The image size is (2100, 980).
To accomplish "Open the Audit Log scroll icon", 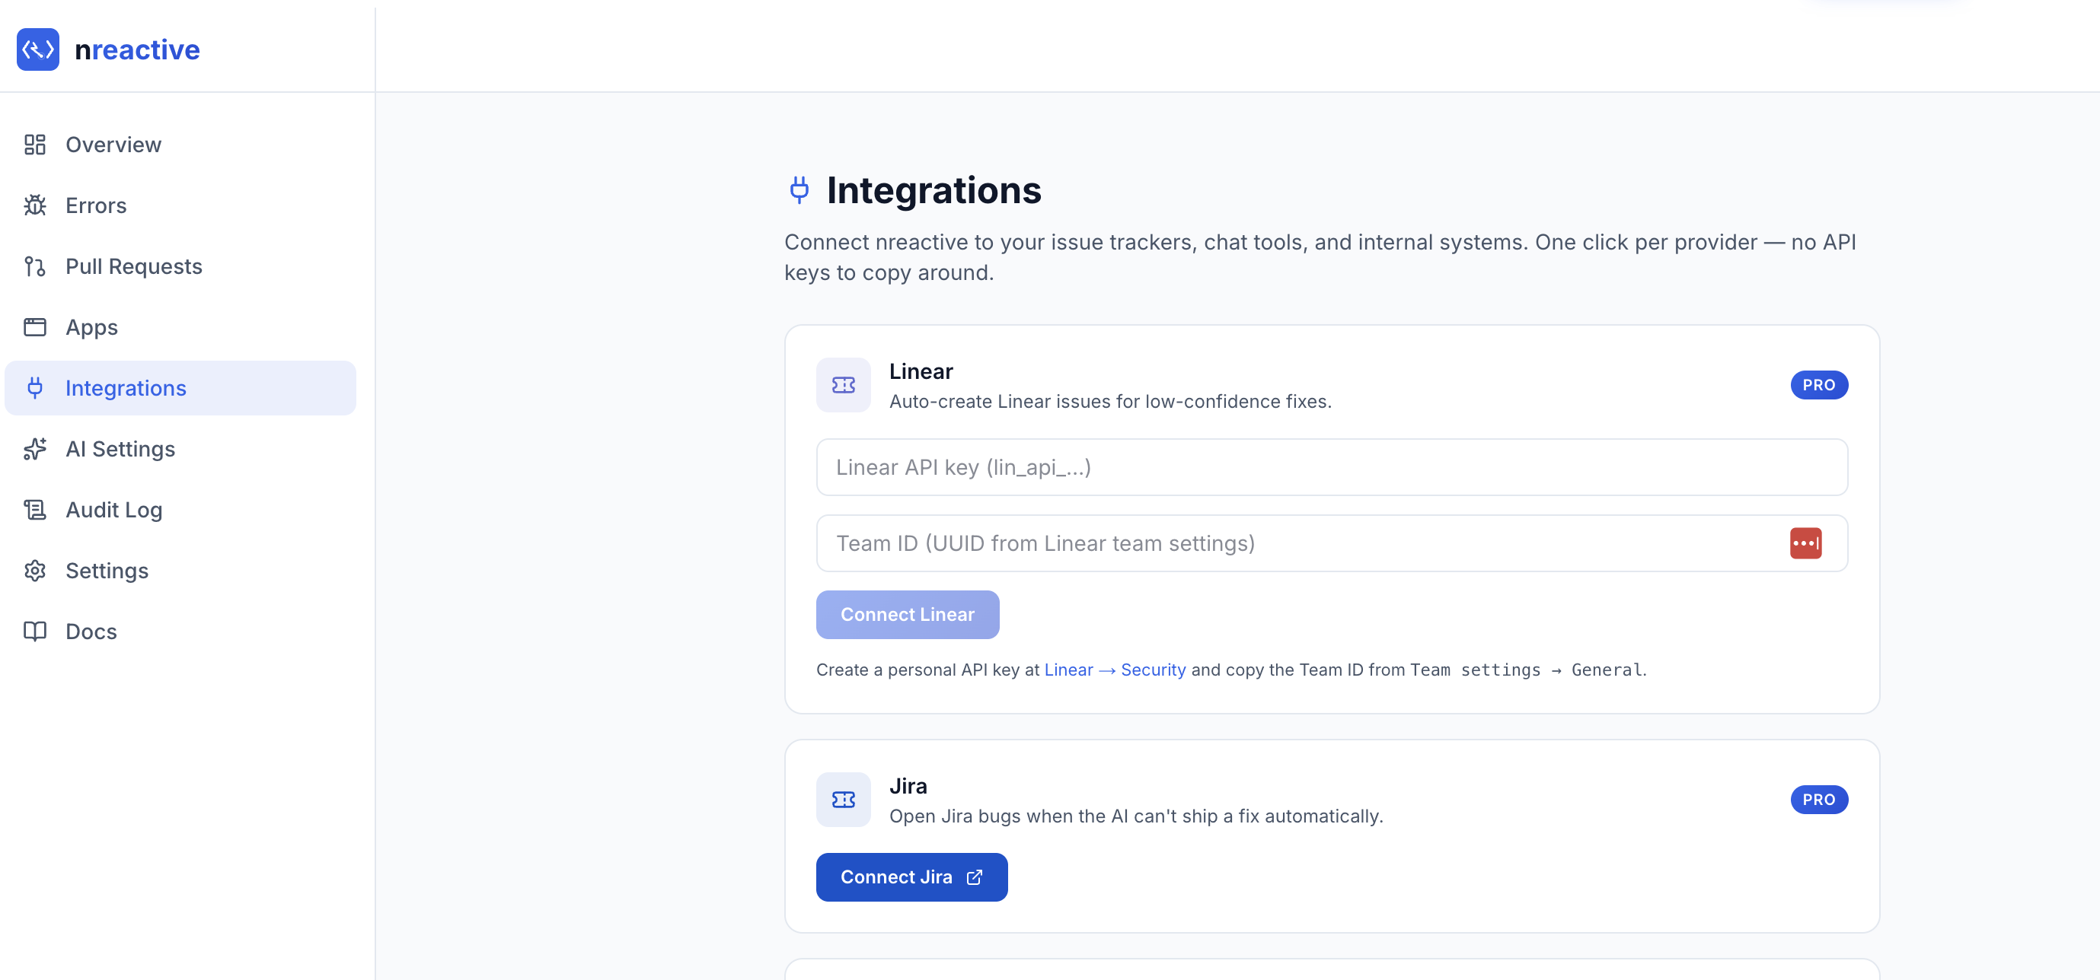I will point(35,510).
